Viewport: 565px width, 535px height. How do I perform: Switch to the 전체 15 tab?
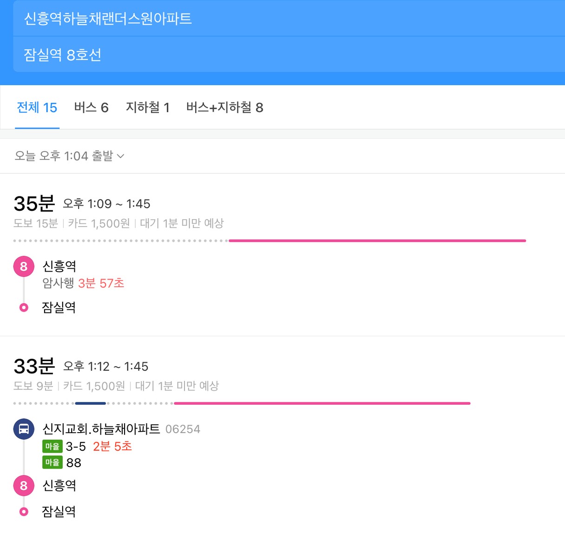pyautogui.click(x=37, y=107)
